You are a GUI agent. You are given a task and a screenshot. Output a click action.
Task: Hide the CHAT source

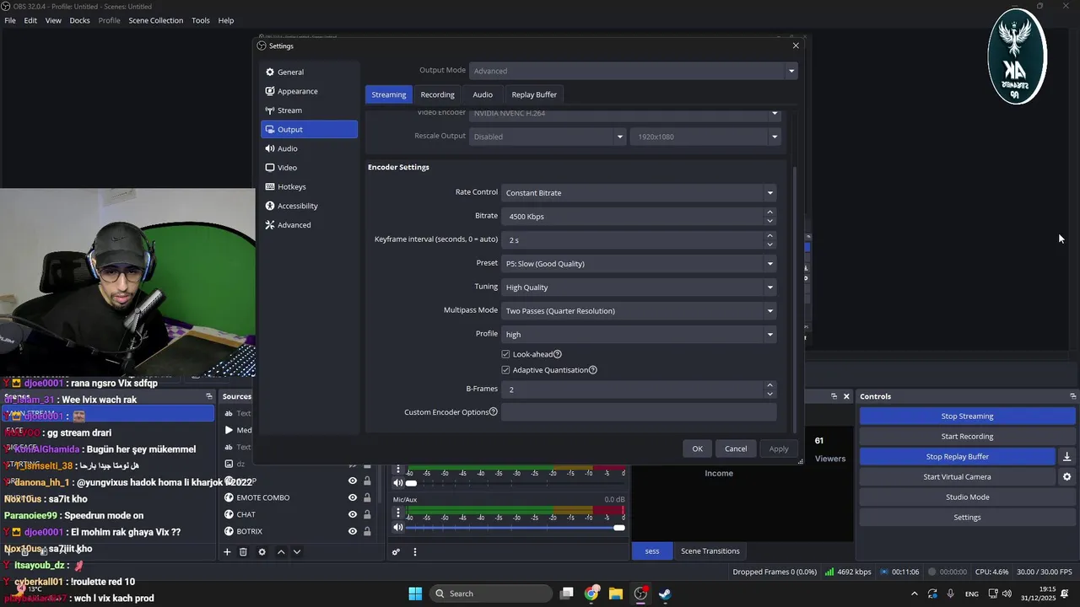(x=353, y=514)
